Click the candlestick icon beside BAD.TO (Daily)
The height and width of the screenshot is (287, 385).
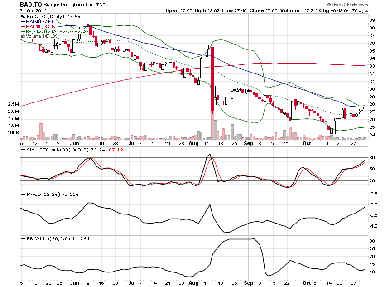23,16
